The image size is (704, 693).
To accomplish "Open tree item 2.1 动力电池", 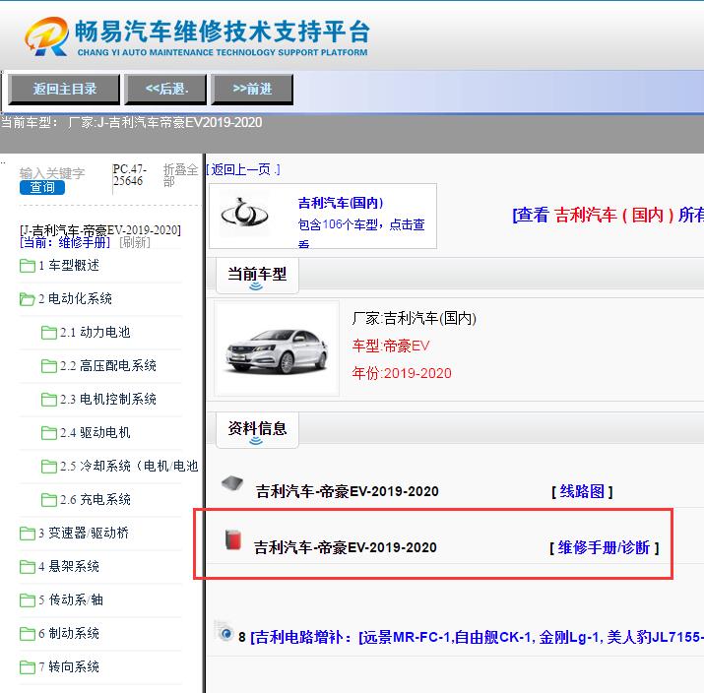I will pos(96,332).
